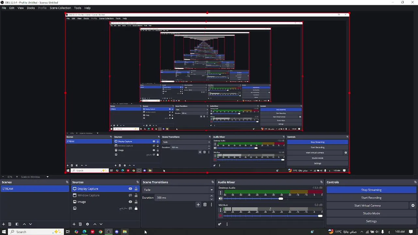Screen dimensions: 418x235
Task: Click the Duration 300 ms input field
Action: pos(182,198)
